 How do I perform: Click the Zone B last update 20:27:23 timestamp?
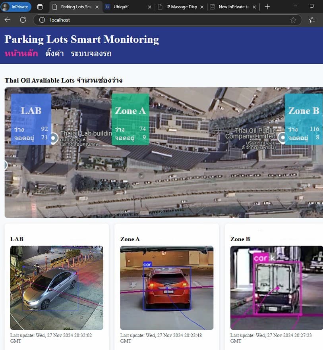click(x=271, y=338)
